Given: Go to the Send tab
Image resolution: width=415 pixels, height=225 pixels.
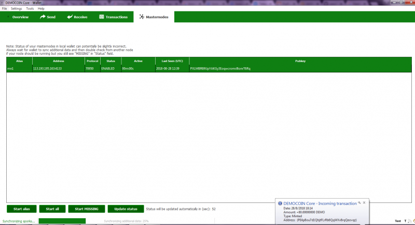Looking at the screenshot, I should pos(48,17).
